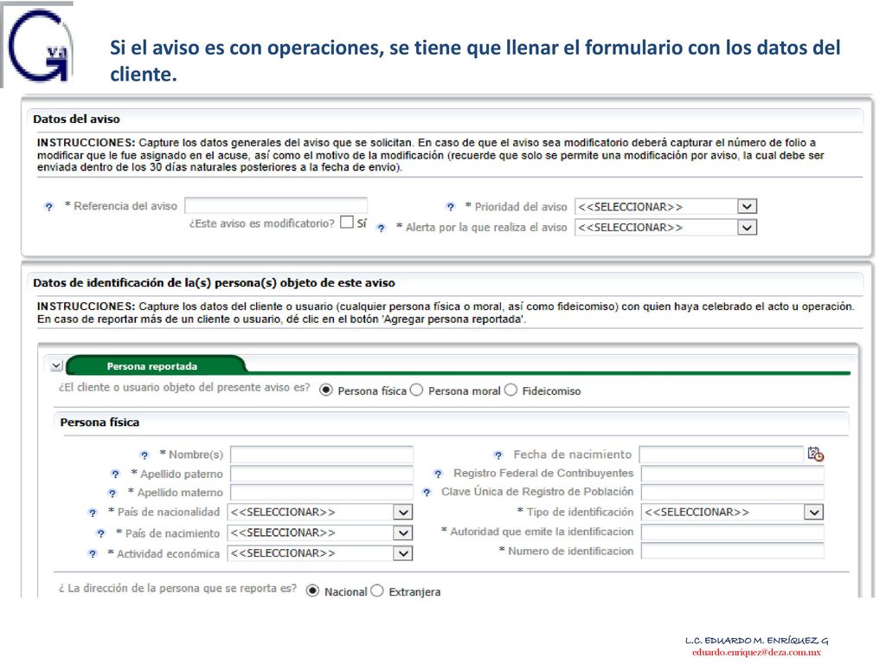The image size is (886, 665).
Task: Open the País de nacionalidad dropdown
Action: click(x=320, y=513)
